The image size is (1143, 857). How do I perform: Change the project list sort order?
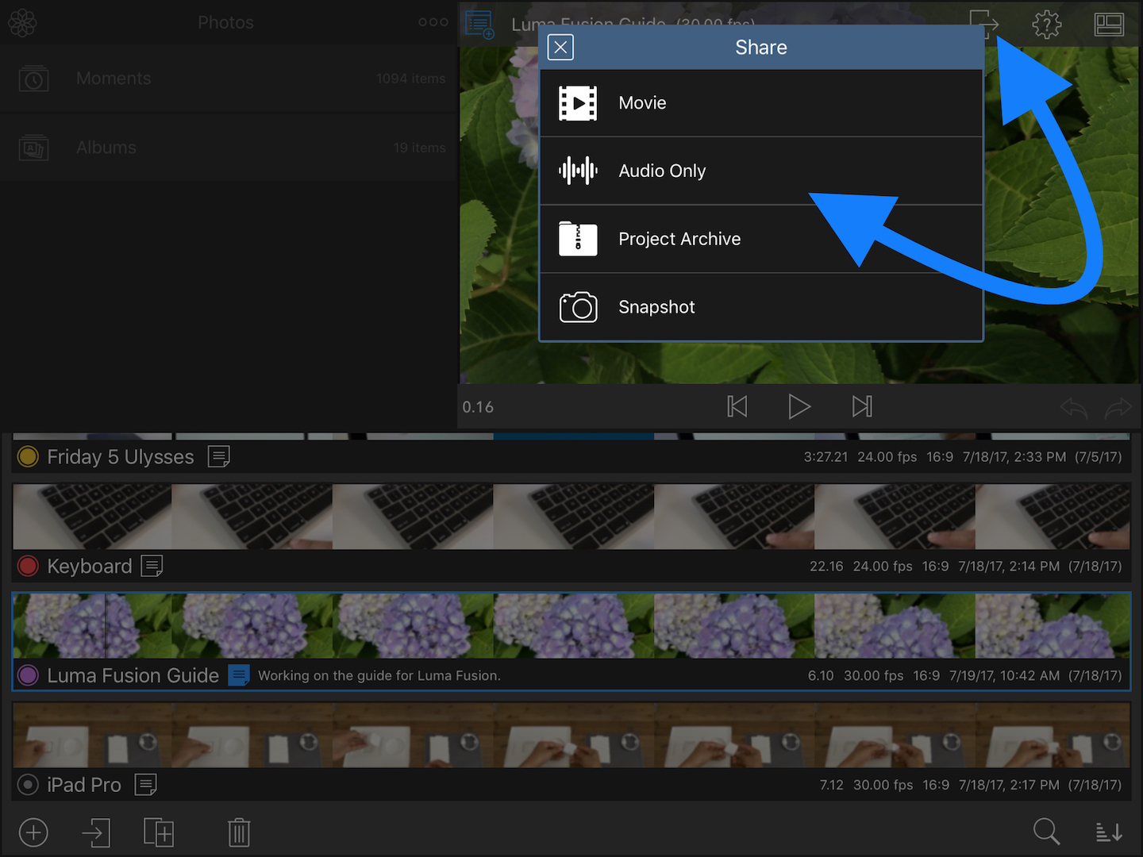coord(1109,832)
